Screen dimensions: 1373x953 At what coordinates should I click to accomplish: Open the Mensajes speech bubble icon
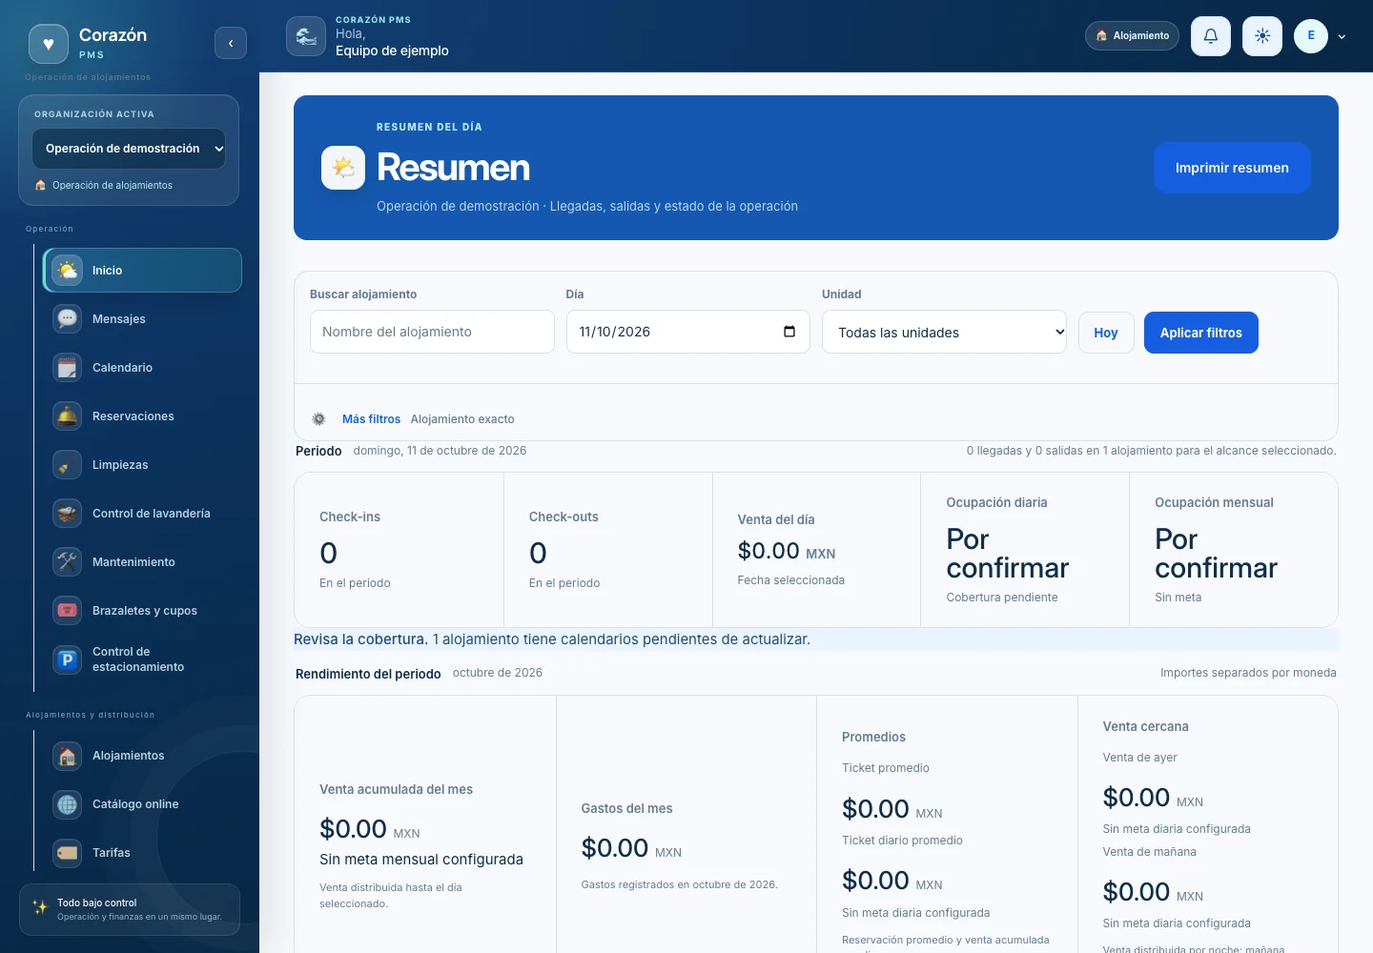coord(68,319)
